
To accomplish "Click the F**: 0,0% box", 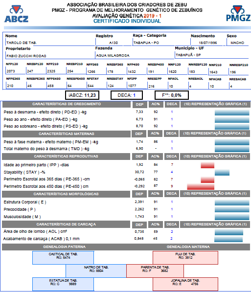I will coord(172,95).
